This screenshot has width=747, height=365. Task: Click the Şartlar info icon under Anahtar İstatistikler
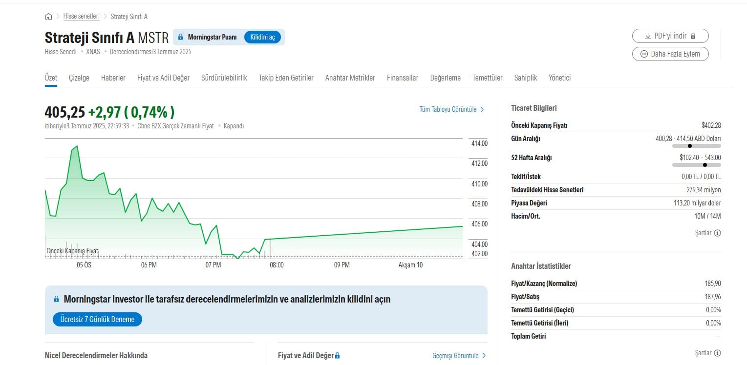point(717,353)
